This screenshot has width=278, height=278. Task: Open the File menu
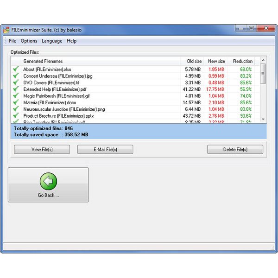tap(13, 41)
